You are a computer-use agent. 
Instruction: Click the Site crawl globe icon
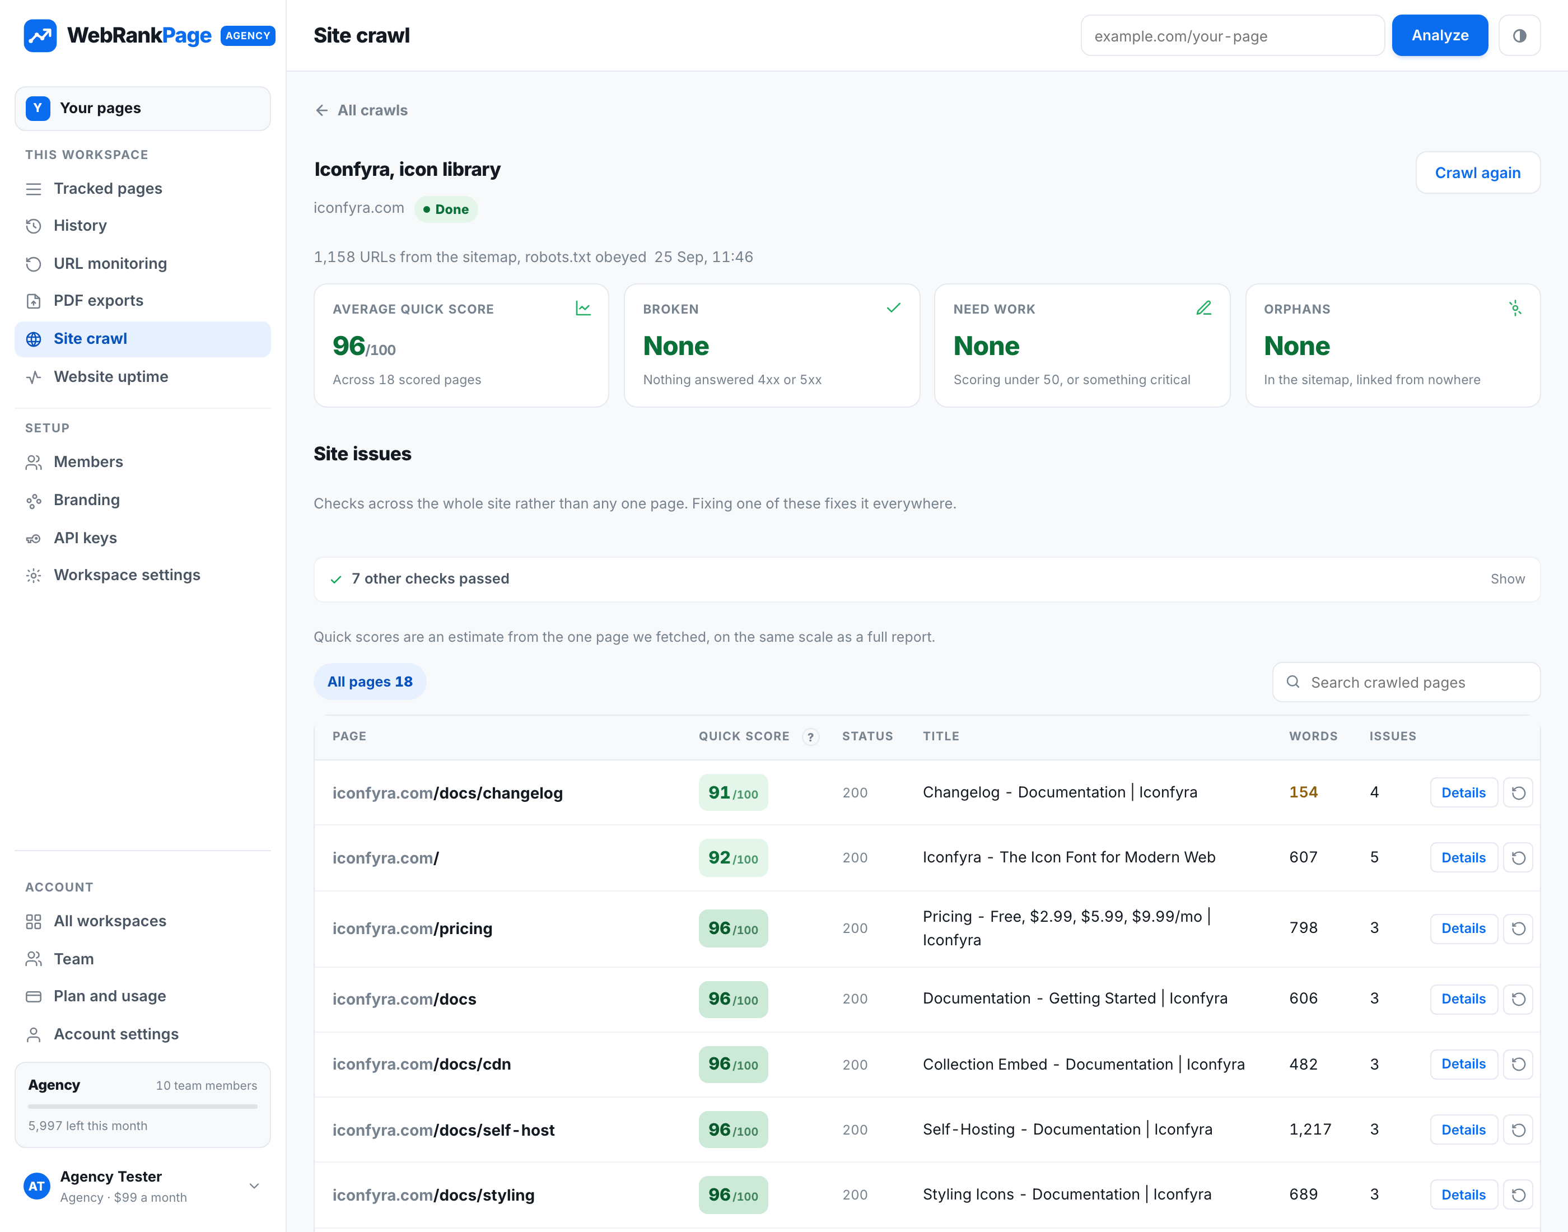click(x=34, y=339)
